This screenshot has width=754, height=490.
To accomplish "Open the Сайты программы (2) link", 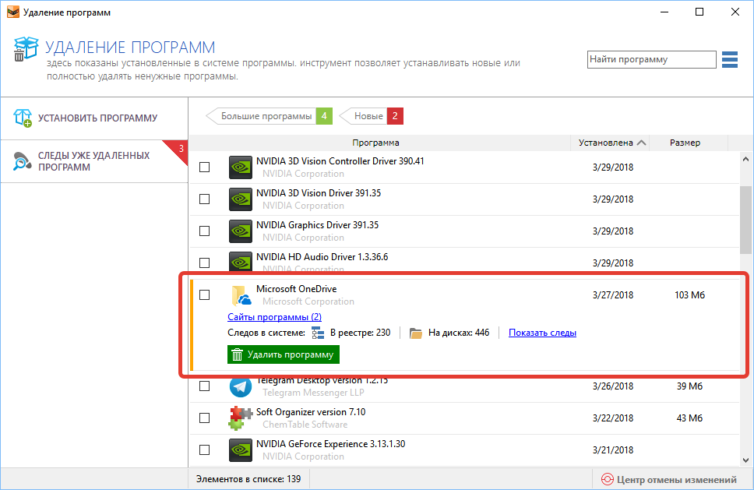I will 275,317.
